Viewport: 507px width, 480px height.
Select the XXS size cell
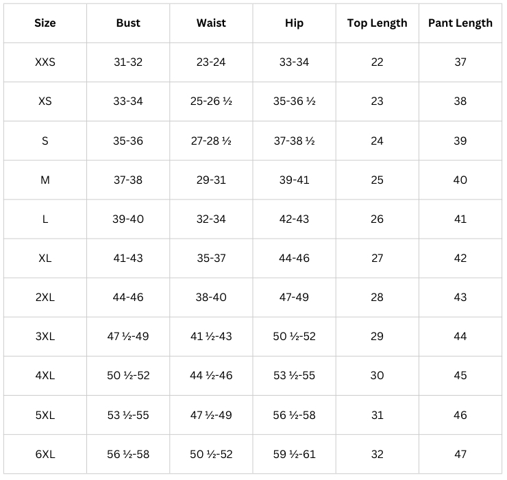click(x=45, y=62)
